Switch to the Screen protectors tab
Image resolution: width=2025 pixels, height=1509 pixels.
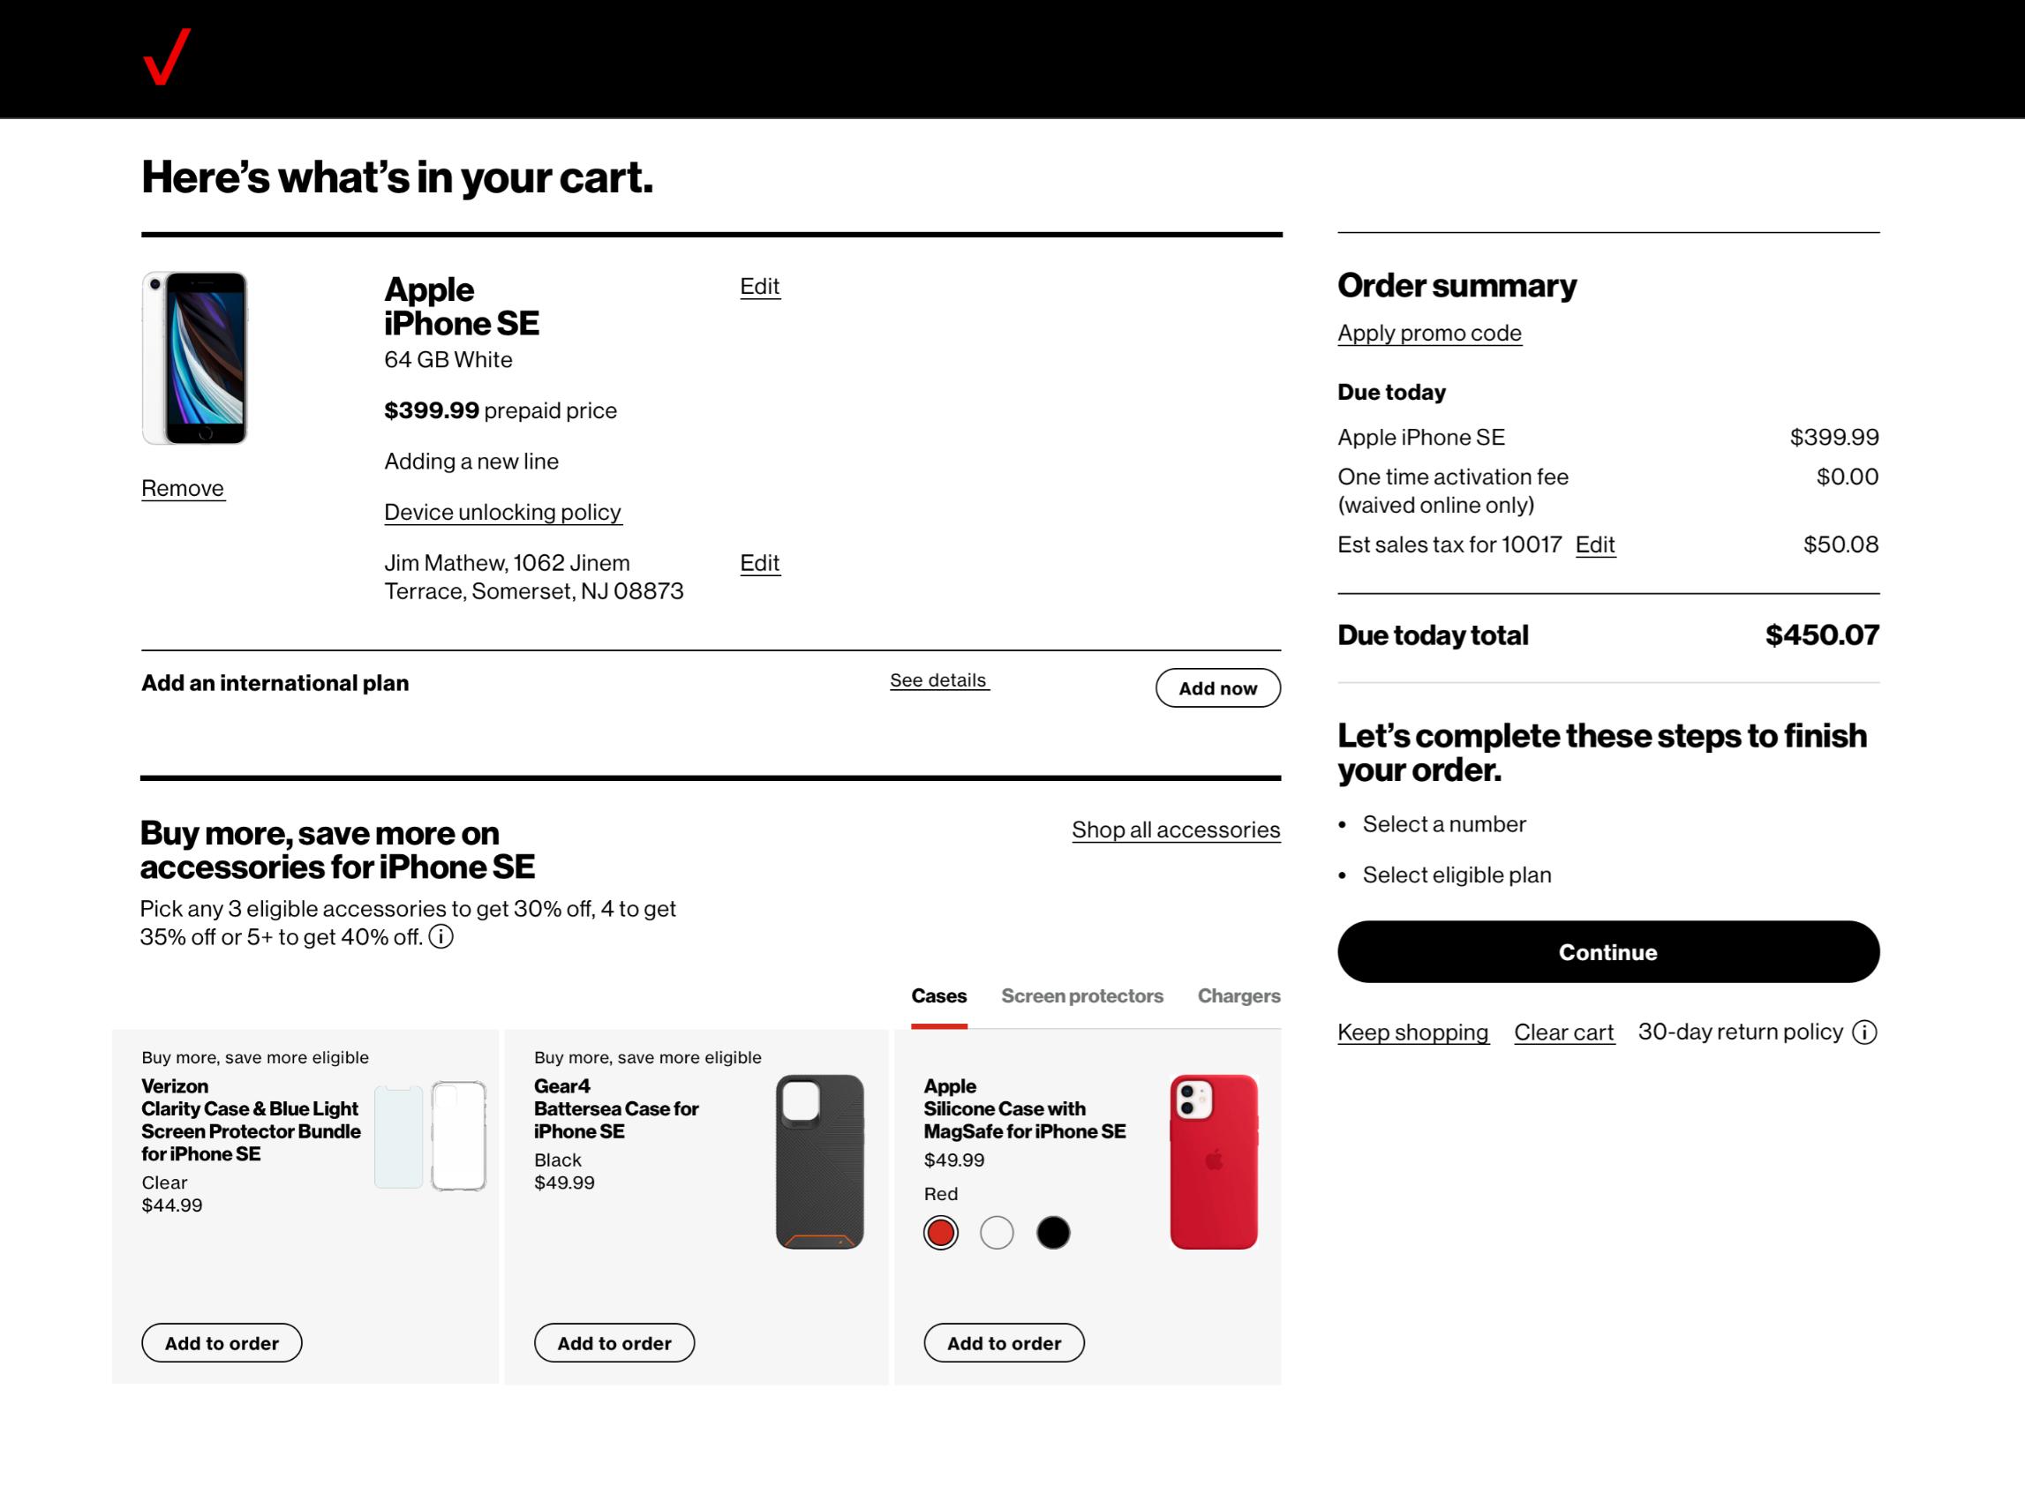(x=1081, y=995)
